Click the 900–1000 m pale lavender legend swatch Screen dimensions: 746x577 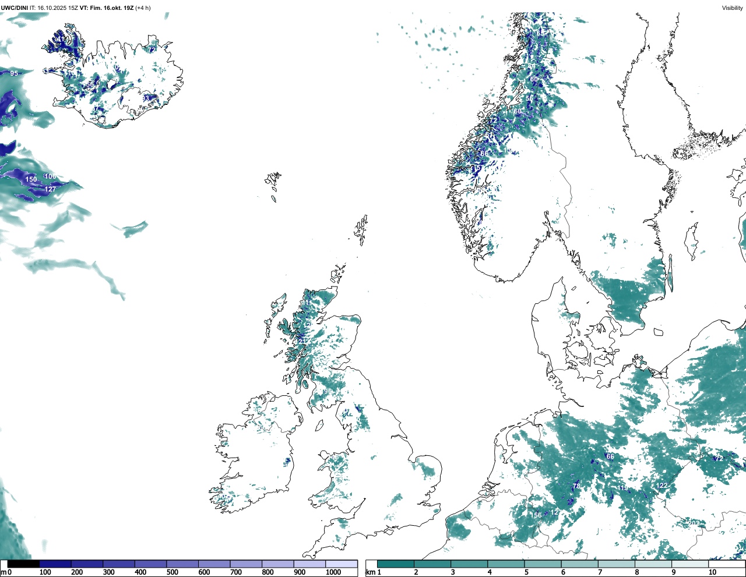309,564
